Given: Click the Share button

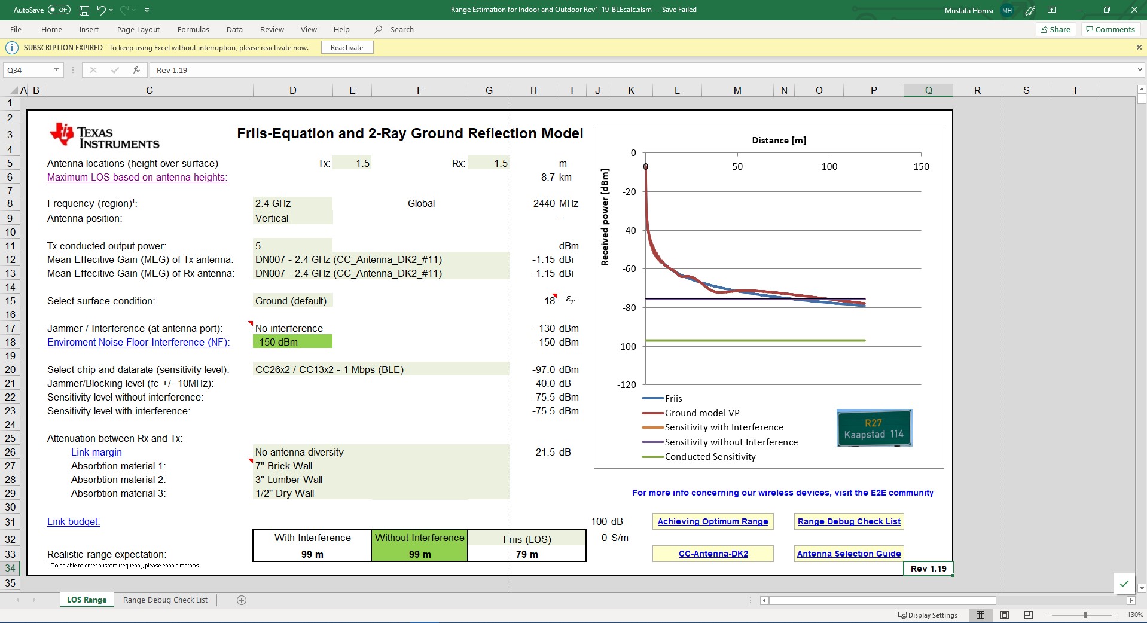Looking at the screenshot, I should [x=1056, y=29].
